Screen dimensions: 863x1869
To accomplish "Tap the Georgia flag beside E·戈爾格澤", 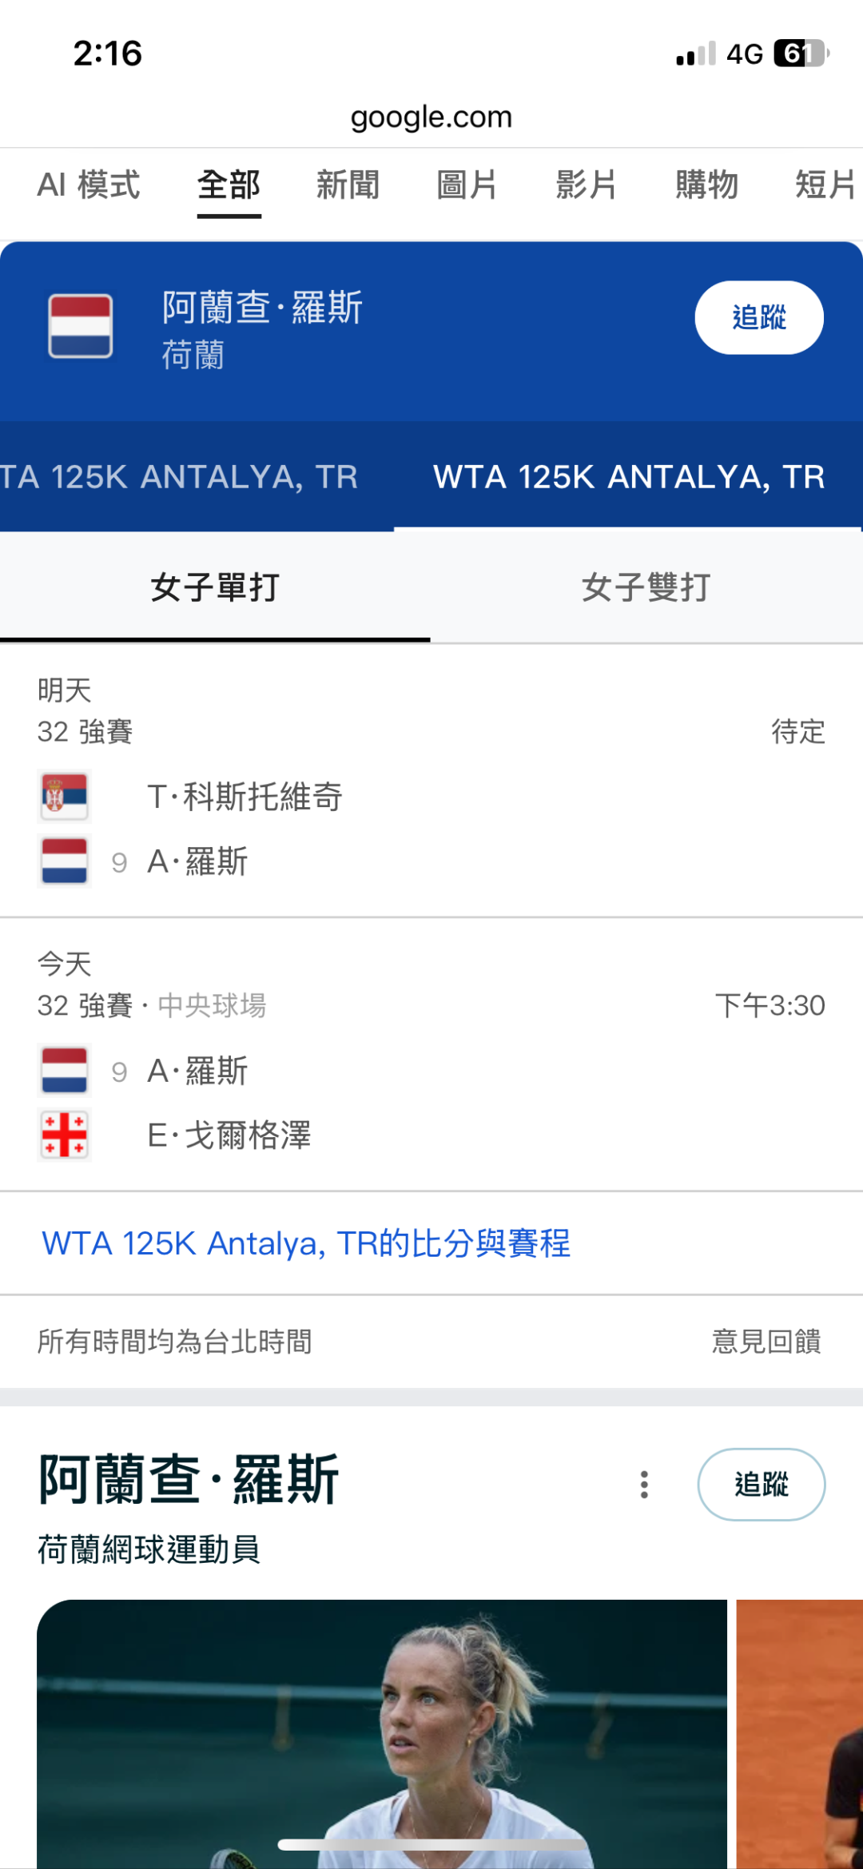I will pos(65,1135).
